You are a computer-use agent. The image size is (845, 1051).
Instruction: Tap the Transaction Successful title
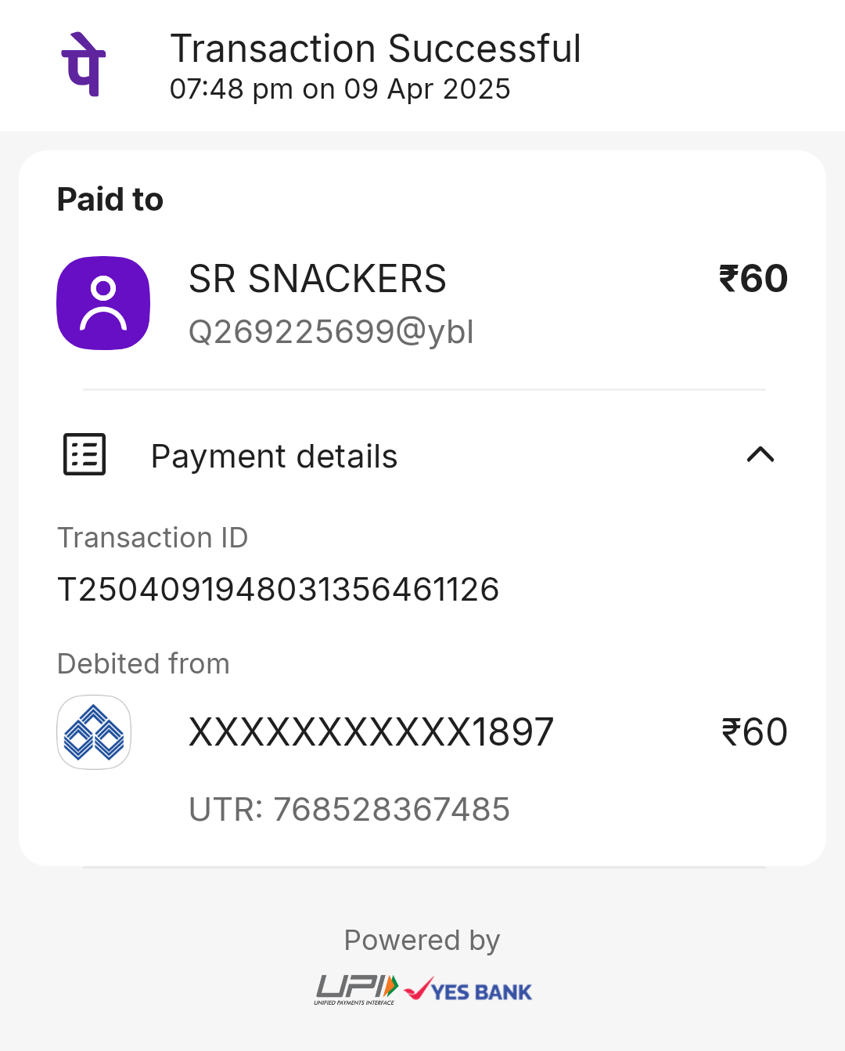pyautogui.click(x=376, y=49)
